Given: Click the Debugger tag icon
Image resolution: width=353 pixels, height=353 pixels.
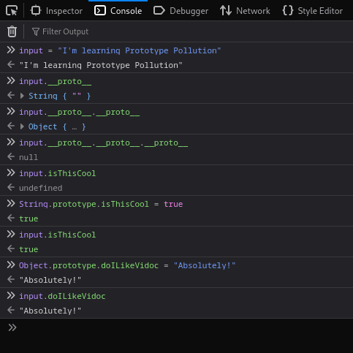Looking at the screenshot, I should coord(159,10).
